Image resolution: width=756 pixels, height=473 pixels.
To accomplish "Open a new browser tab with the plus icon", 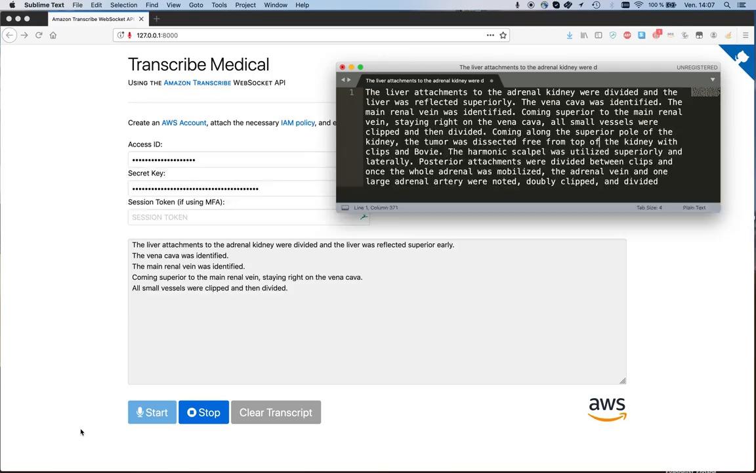I will click(156, 19).
